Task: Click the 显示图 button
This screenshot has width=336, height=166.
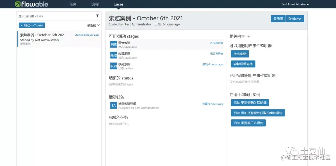Action: 278,19
